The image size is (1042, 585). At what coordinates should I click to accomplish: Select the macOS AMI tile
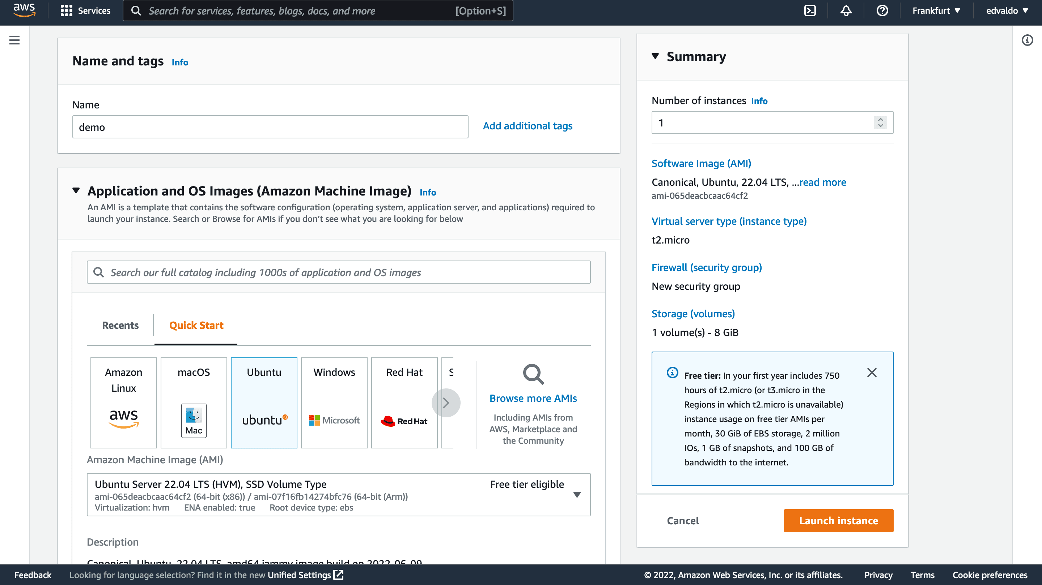pyautogui.click(x=194, y=403)
